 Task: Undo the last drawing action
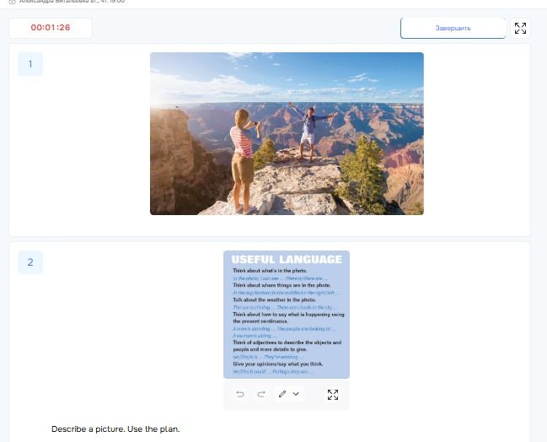pyautogui.click(x=240, y=394)
